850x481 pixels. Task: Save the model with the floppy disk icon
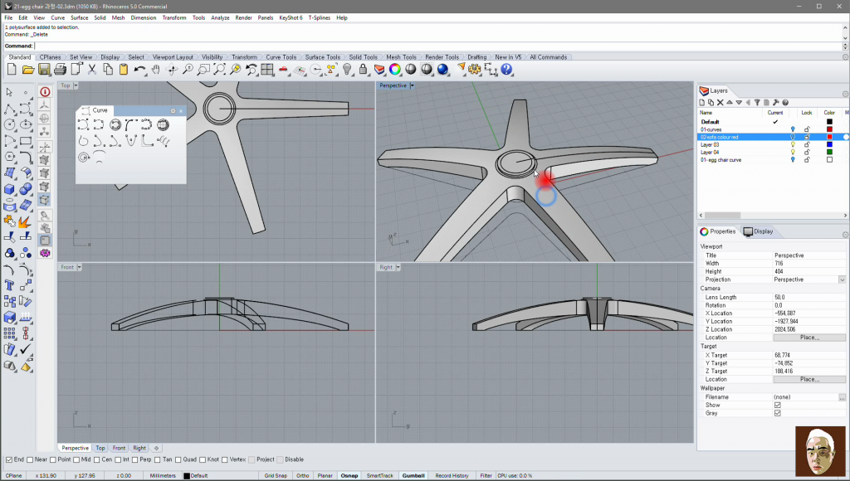(44, 70)
